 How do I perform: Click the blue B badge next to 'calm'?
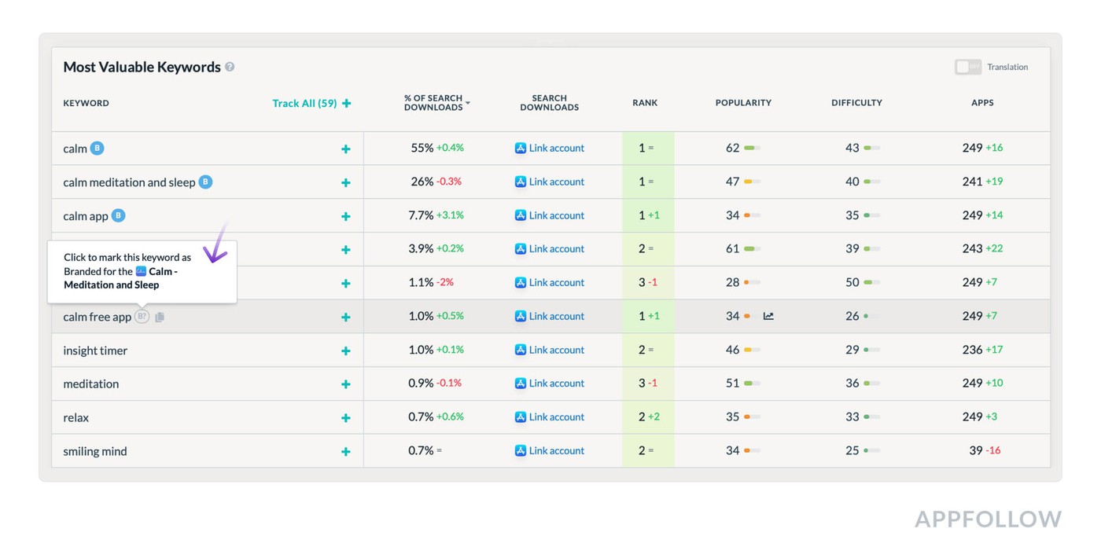coord(97,148)
